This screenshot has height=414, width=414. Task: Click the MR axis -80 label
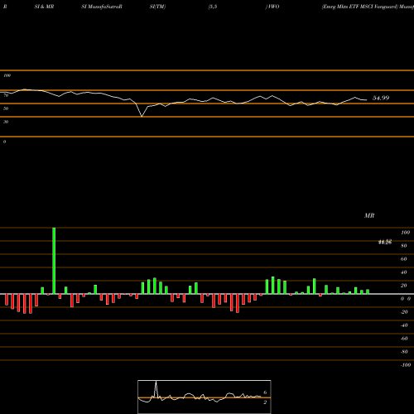click(404, 352)
